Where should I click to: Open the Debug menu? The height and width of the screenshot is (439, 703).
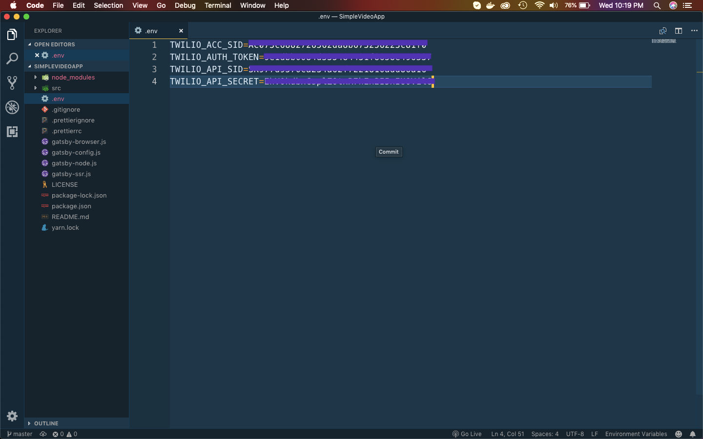185,5
